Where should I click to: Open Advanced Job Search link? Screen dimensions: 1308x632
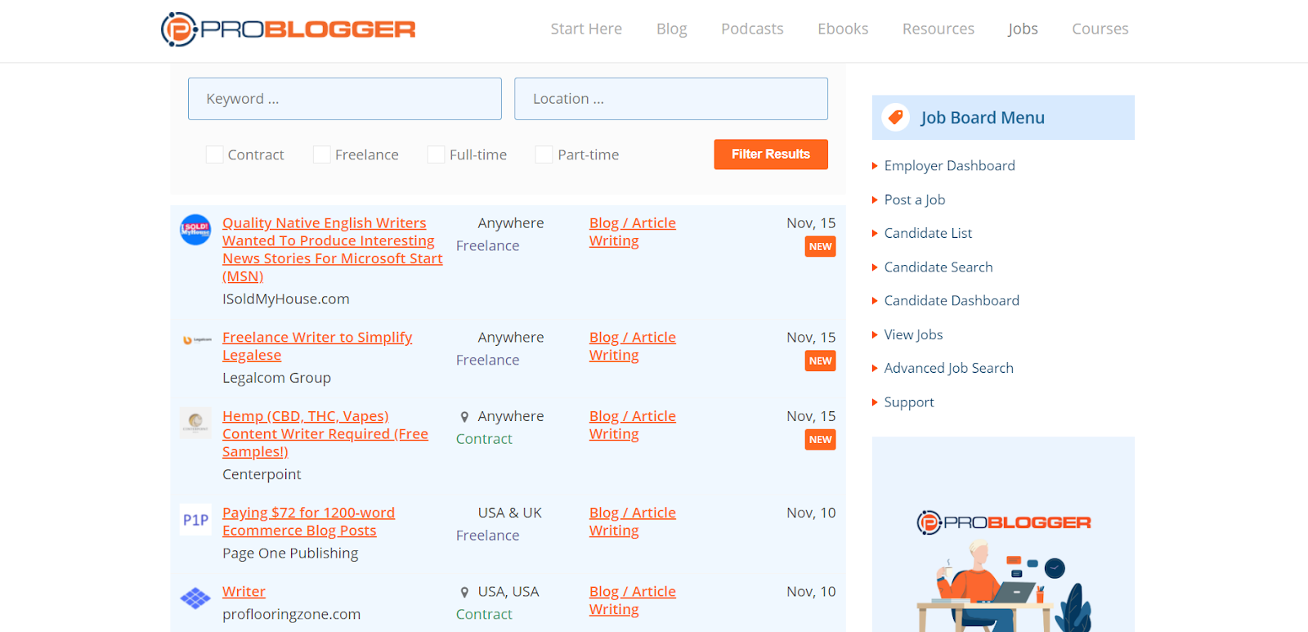tap(948, 368)
